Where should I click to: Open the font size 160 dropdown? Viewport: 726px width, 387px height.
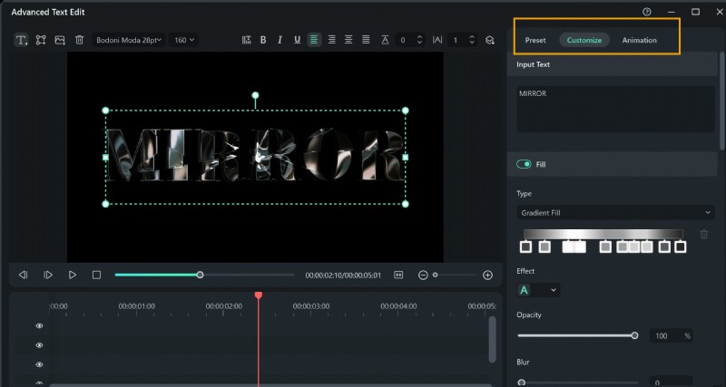click(x=184, y=40)
